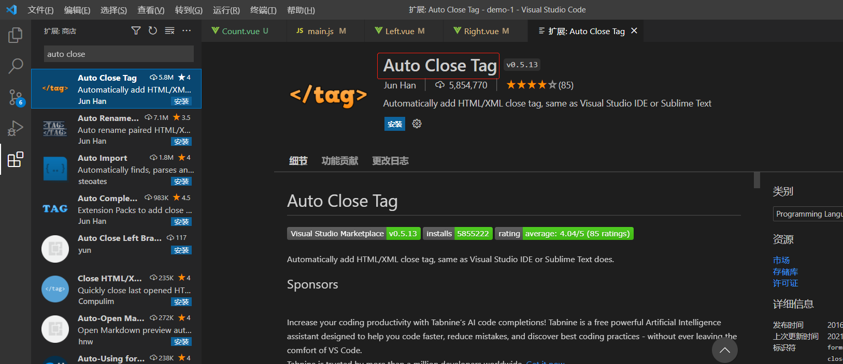Click publisher name Jun Han in header
This screenshot has width=843, height=364.
click(399, 85)
